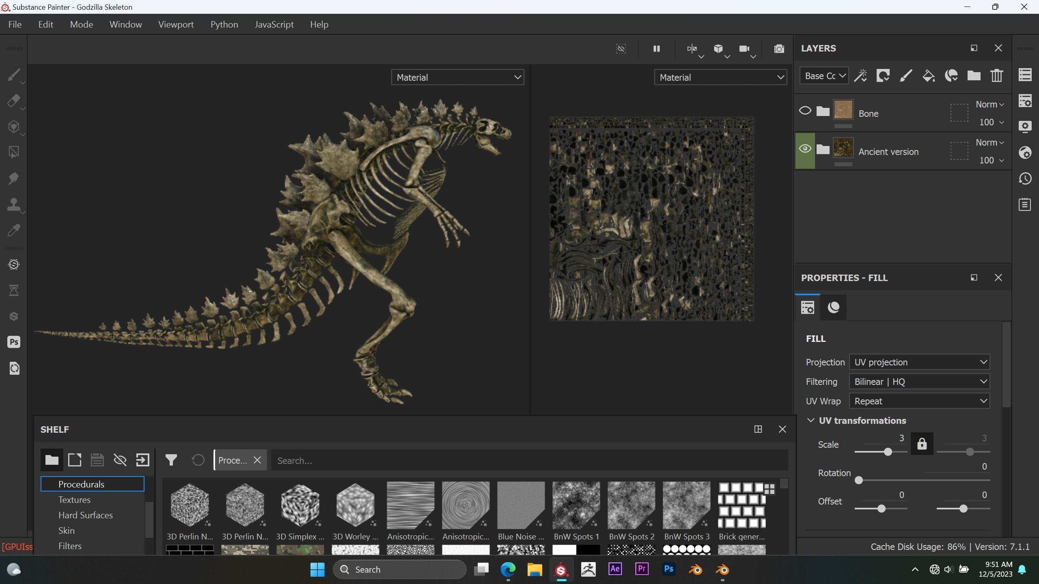Open the right viewport Material dropdown

pos(720,77)
